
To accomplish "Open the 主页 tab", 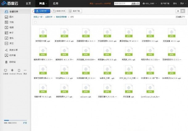I will tap(28, 3).
